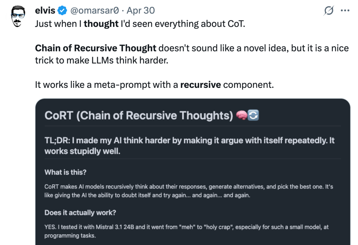This screenshot has height=245, width=358.
Task: Click the CoRT (Chain of Recursive Thoughts) heading
Action: click(x=139, y=115)
